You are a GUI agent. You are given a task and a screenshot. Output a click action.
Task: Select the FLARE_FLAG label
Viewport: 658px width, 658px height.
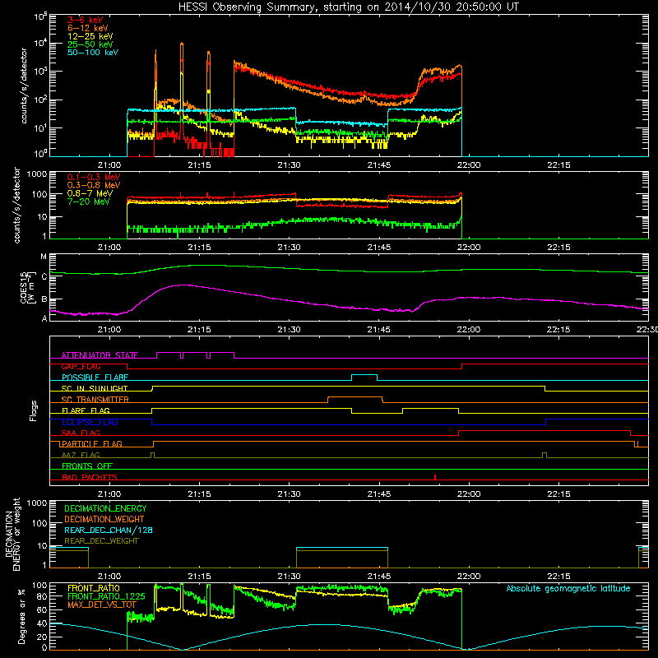coord(86,410)
